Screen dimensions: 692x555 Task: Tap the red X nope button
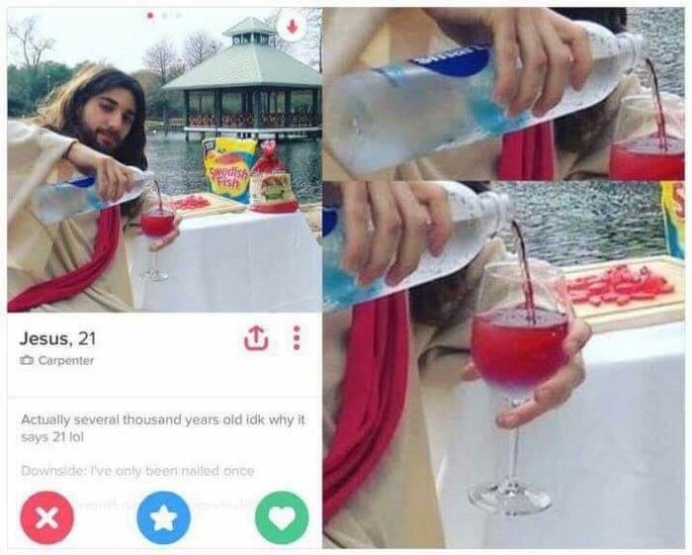coord(46,517)
